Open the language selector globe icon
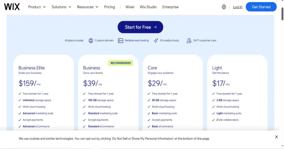This screenshot has width=284, height=149. coord(224,7)
